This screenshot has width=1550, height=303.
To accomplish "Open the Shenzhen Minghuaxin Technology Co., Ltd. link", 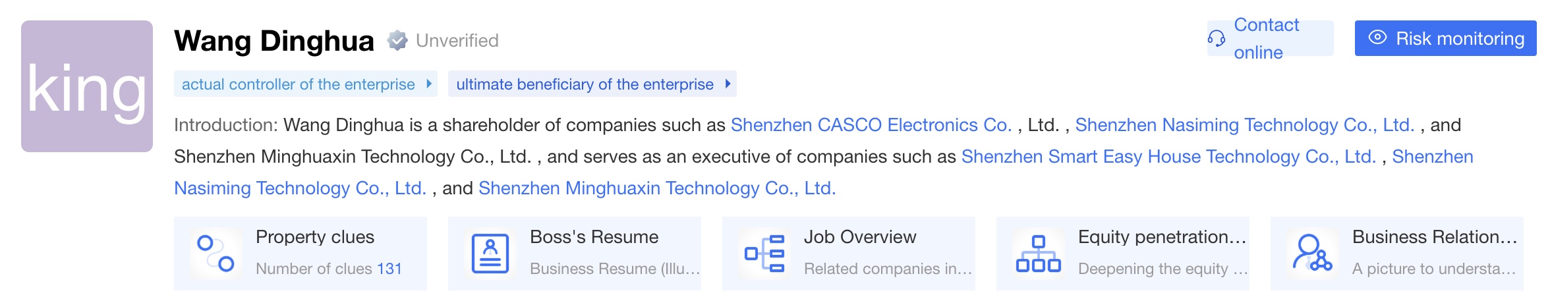I will point(656,188).
